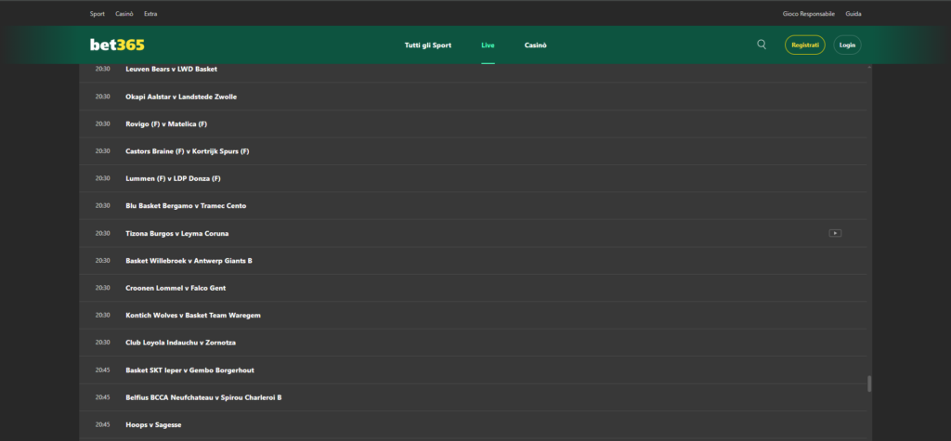Click the search magnifier icon
Screen dimensions: 951x441
[762, 45]
